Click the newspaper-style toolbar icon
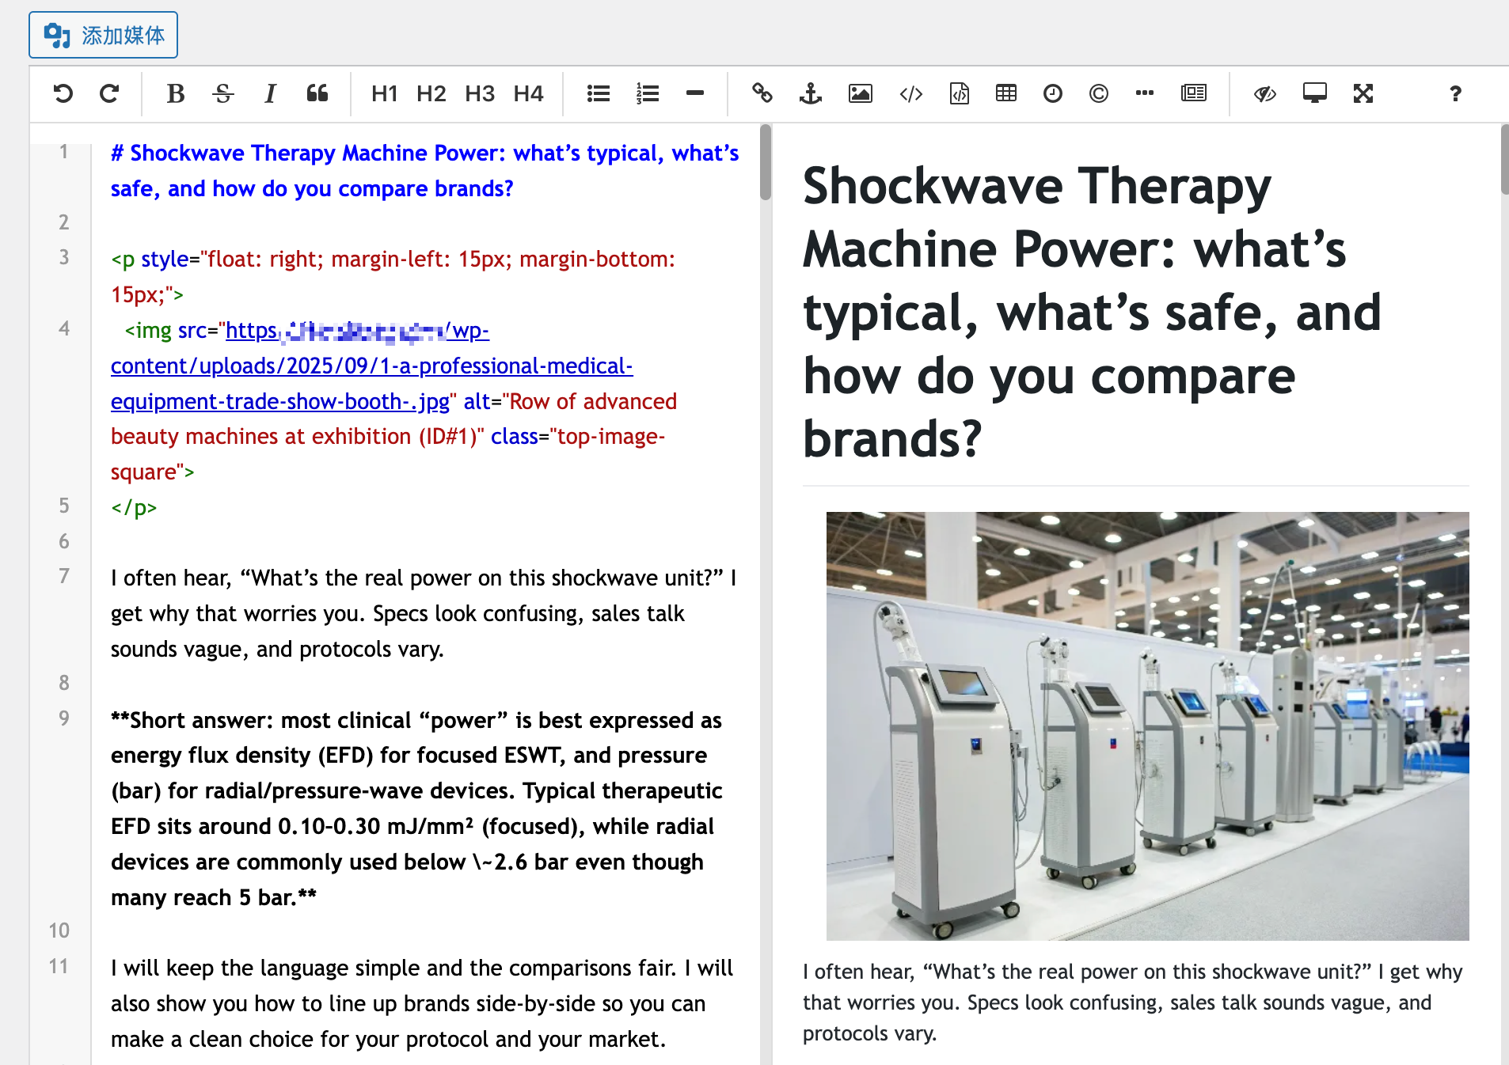 pos(1194,93)
